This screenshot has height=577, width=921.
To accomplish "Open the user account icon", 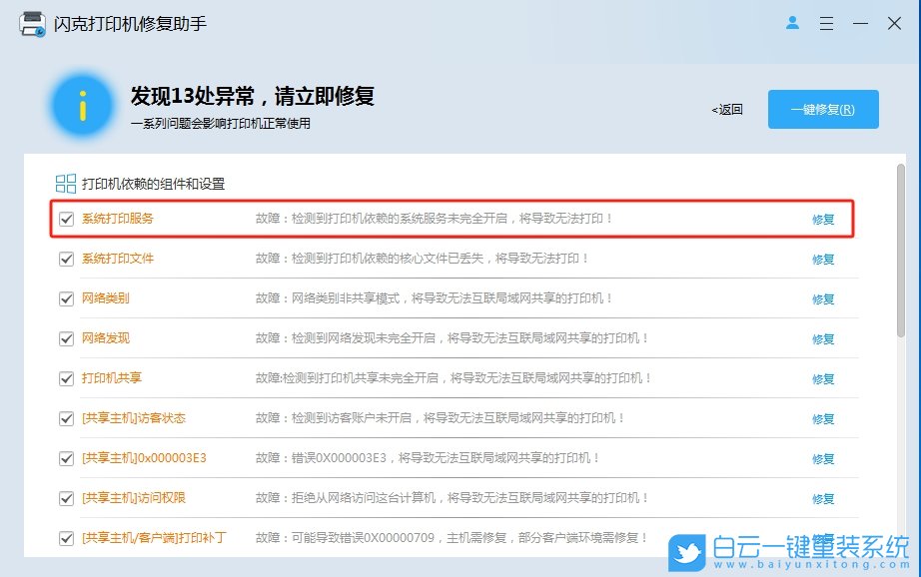I will tap(792, 24).
